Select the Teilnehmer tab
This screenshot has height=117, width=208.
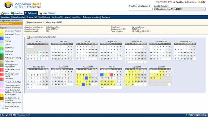point(31,13)
